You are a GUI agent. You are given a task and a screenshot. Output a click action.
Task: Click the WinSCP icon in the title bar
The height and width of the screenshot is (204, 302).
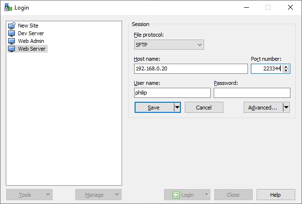(8, 8)
